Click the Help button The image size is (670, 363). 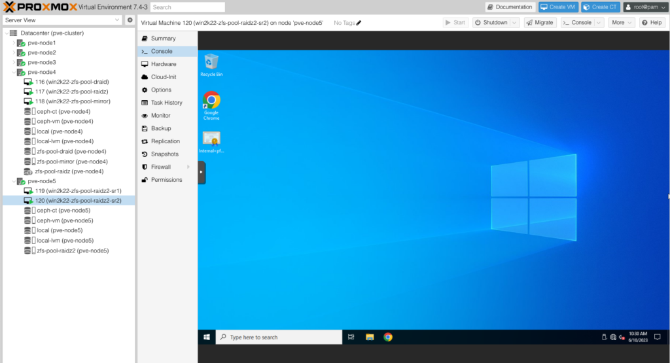(652, 23)
